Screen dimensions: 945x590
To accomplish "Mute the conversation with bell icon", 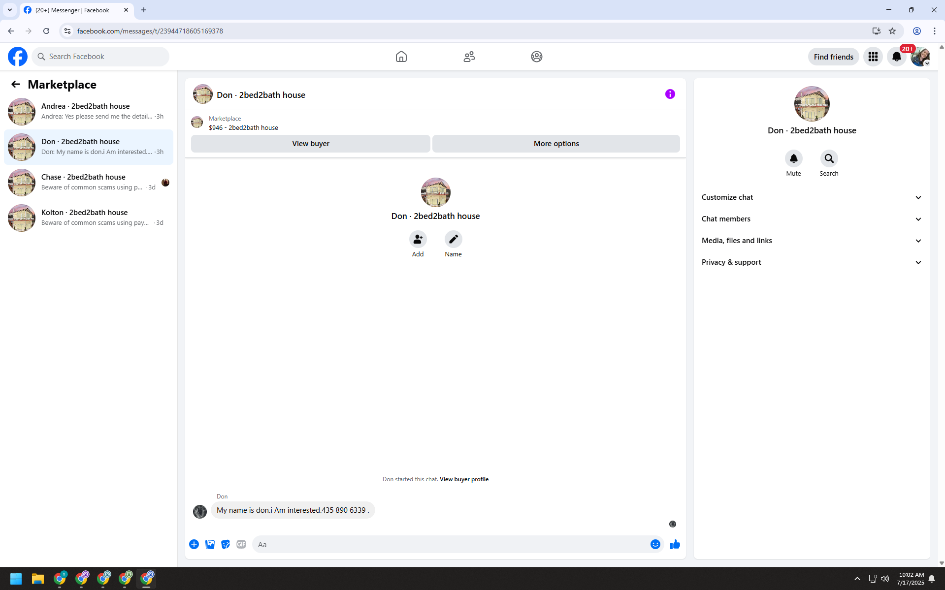I will click(793, 158).
